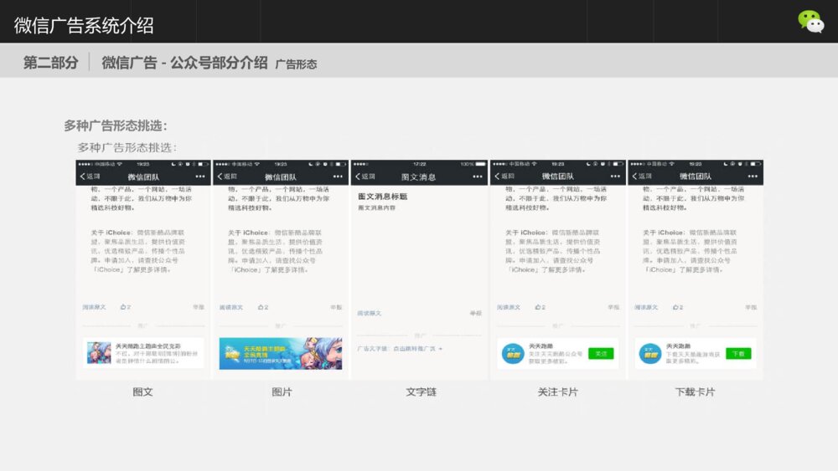
Task: Click the 第二部分 section label
Action: tap(51, 63)
